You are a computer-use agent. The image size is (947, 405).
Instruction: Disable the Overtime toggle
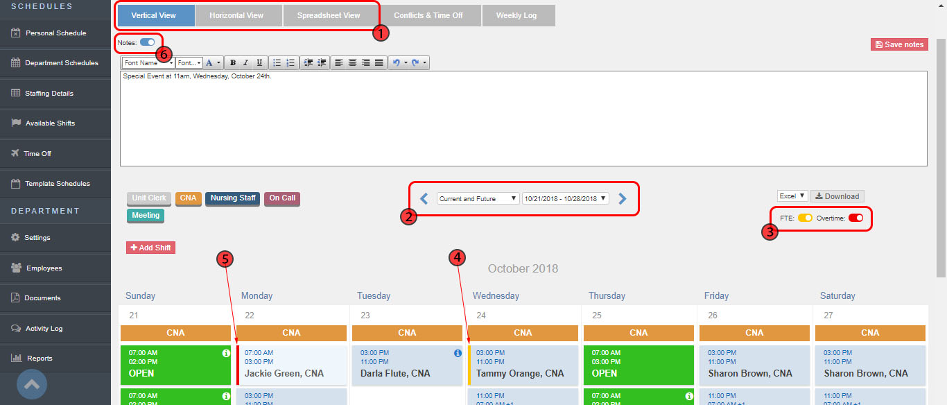(x=855, y=218)
